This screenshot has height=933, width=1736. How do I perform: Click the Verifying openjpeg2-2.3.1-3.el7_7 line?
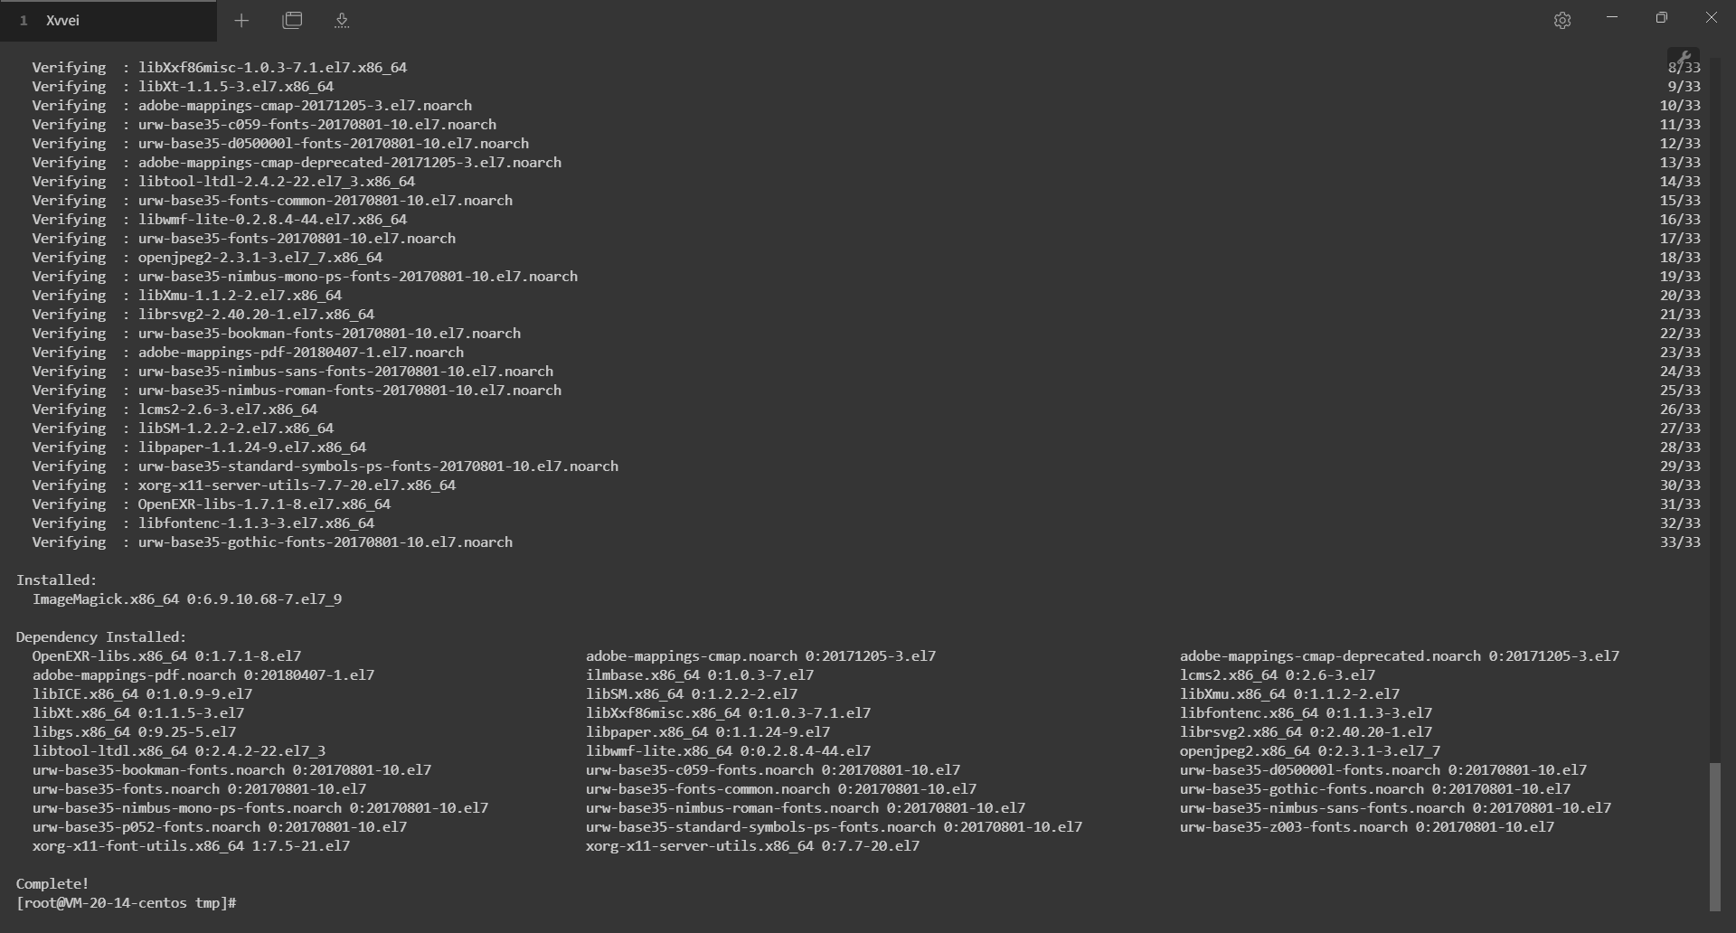pyautogui.click(x=260, y=257)
